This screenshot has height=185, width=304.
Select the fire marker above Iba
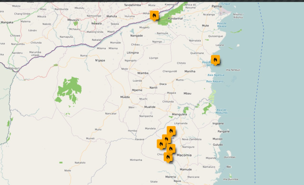[x=168, y=157]
